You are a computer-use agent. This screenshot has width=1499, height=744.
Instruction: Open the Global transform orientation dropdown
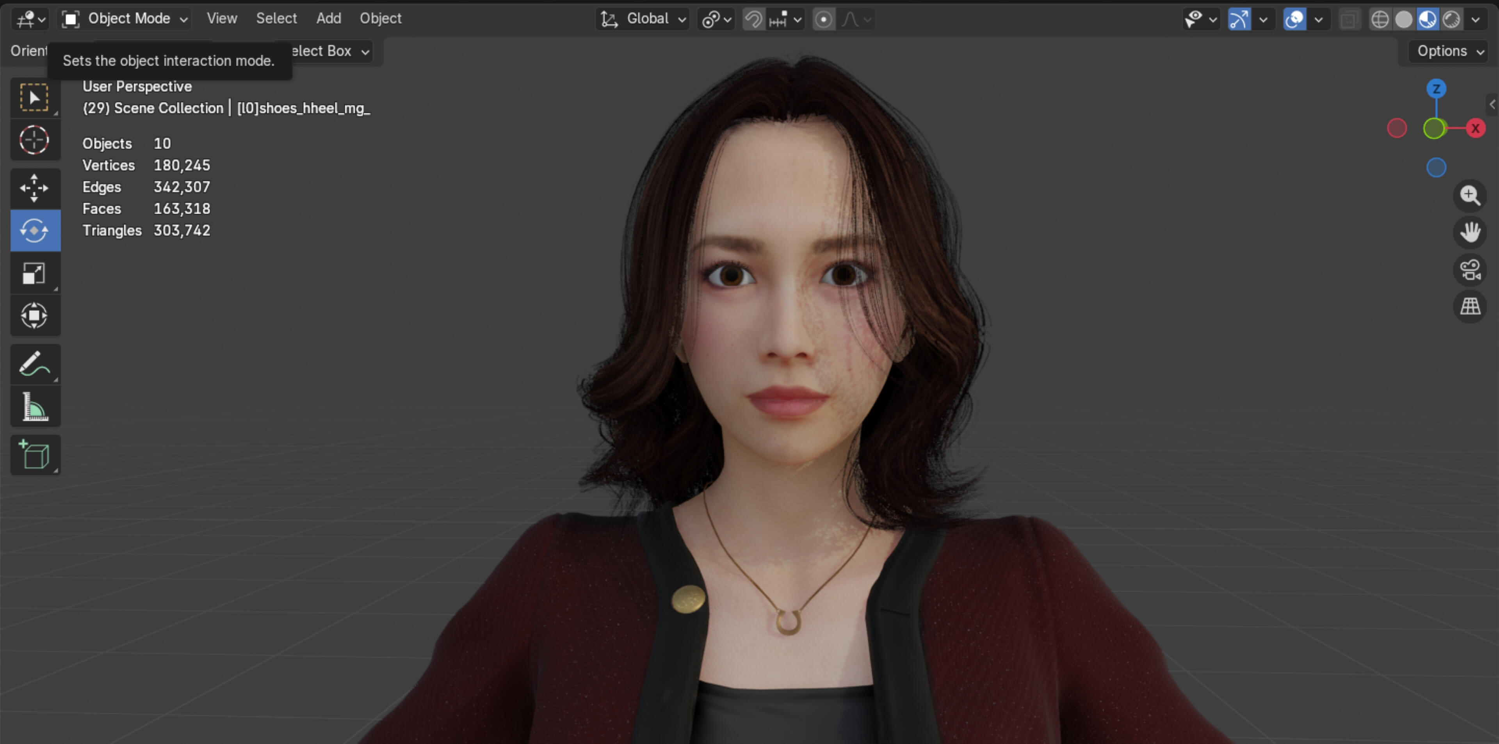(x=643, y=19)
